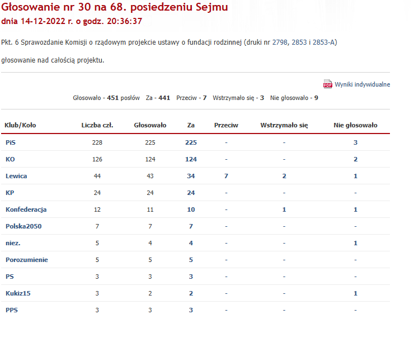414x343 pixels.
Task: Click Kukiz15 Za votes value 2
Action: (x=191, y=293)
